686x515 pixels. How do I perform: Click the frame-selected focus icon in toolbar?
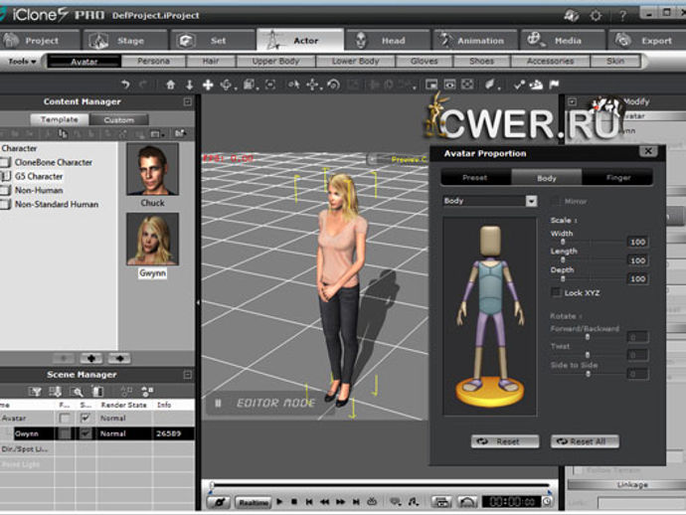[270, 85]
